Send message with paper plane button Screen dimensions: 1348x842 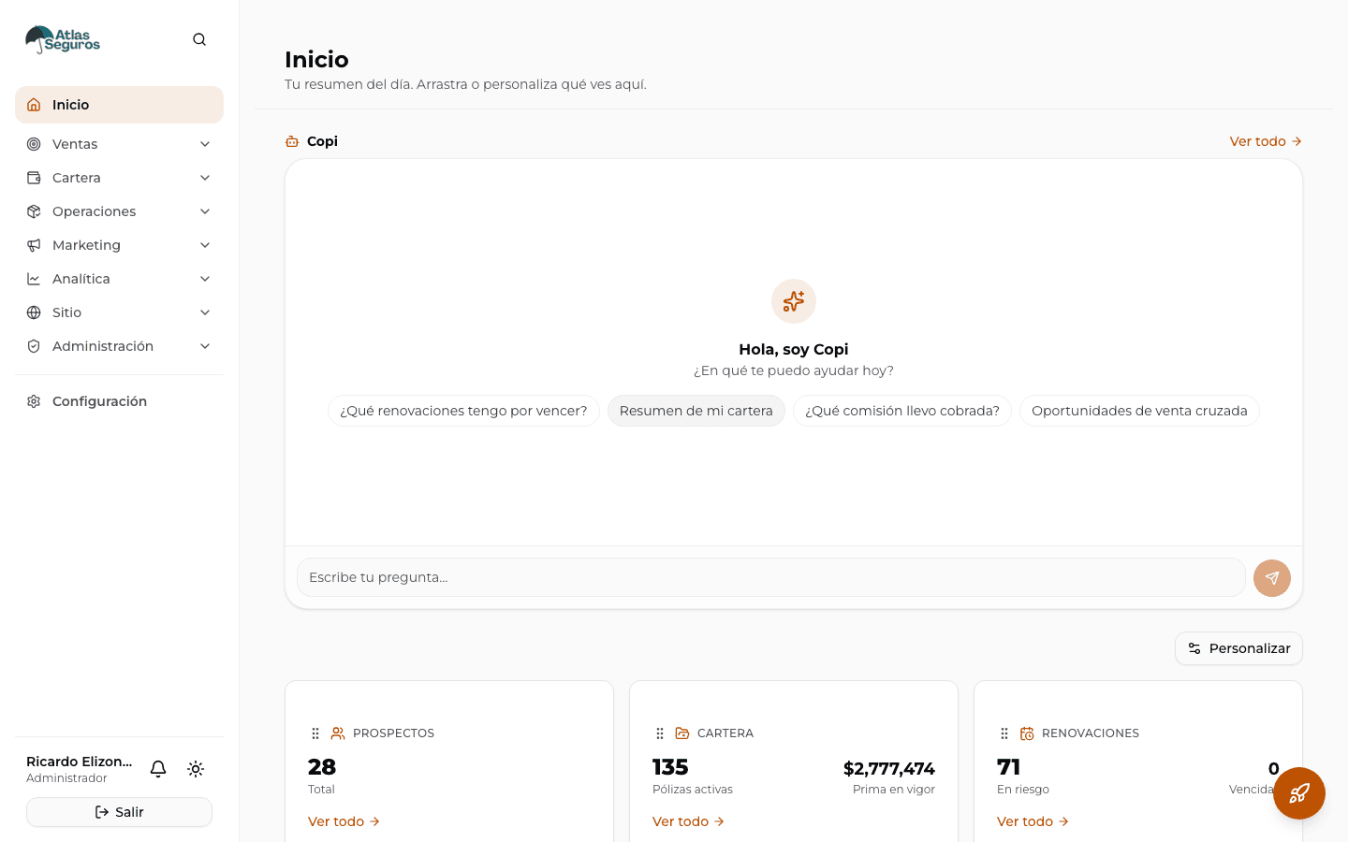1272,578
